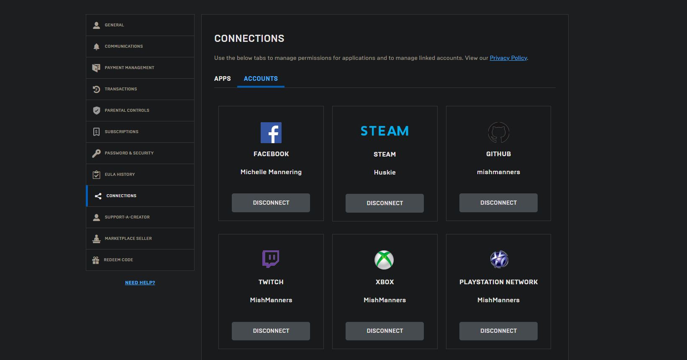Screen dimensions: 687x360
Task: Open the Communications settings section
Action: point(140,46)
